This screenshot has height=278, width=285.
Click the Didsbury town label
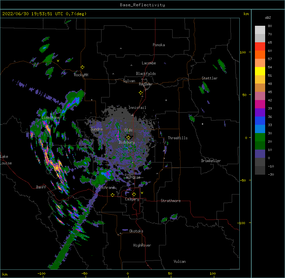[127, 142]
